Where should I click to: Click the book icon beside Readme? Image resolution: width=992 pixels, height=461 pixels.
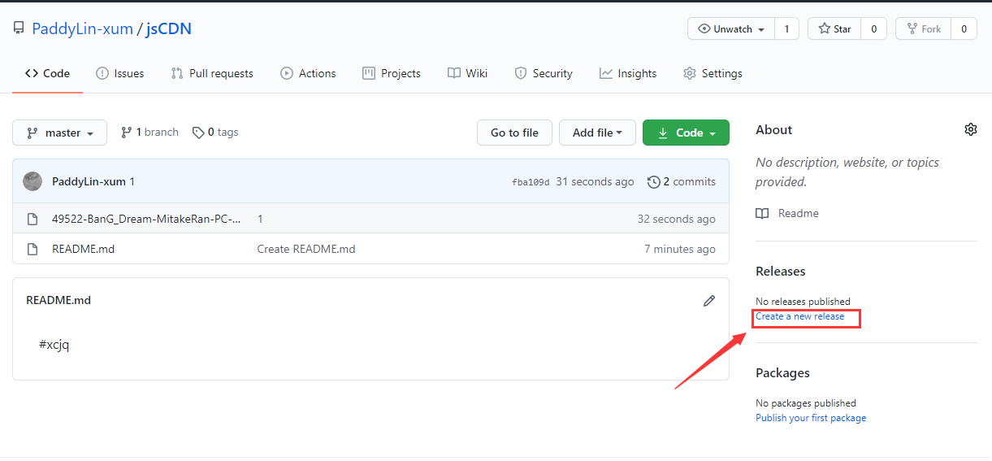[762, 213]
